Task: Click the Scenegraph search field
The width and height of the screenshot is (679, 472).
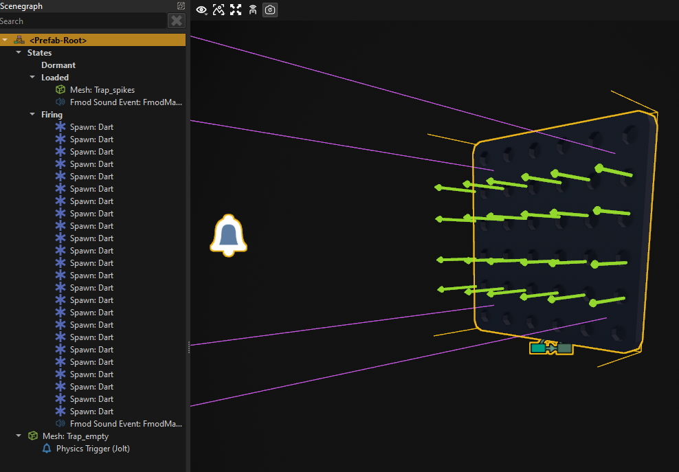Action: [x=82, y=21]
